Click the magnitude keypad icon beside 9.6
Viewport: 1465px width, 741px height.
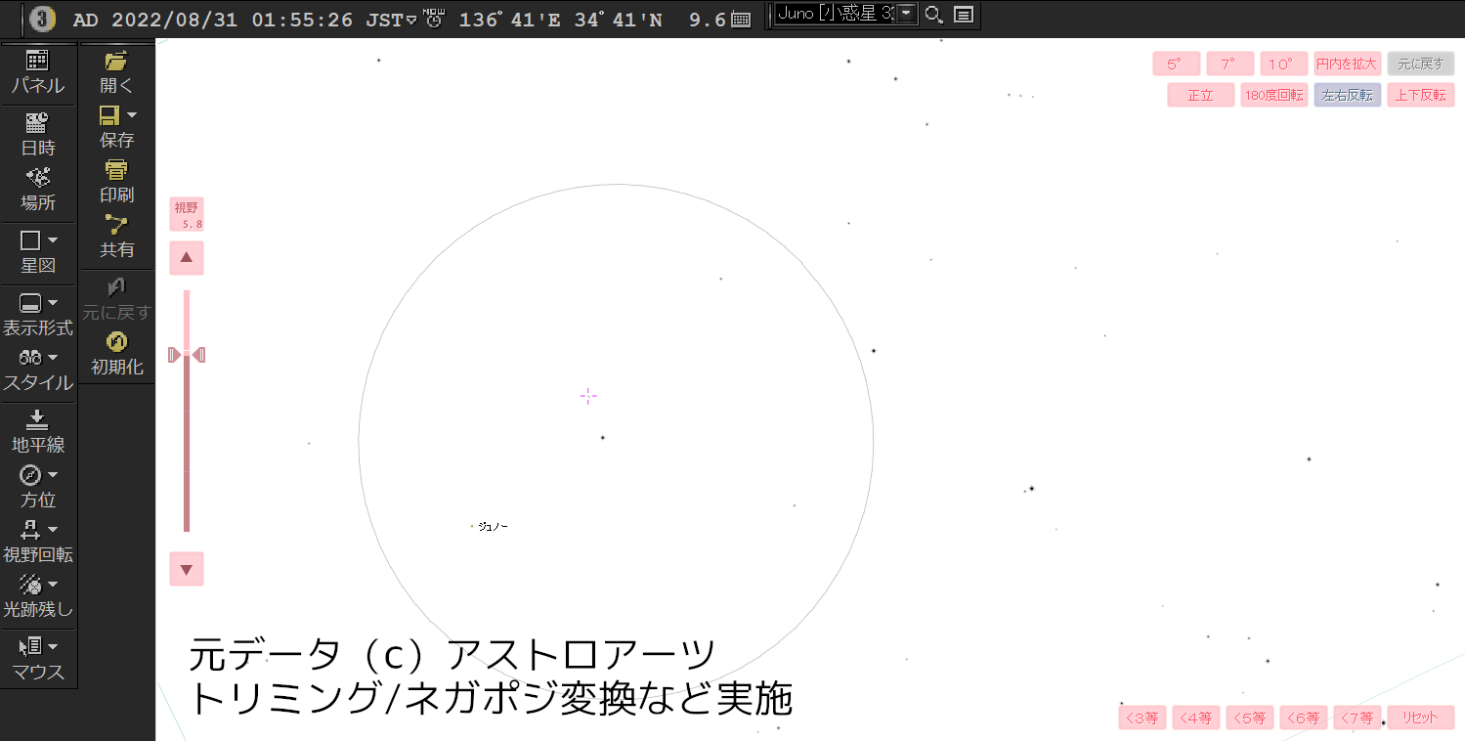click(741, 19)
